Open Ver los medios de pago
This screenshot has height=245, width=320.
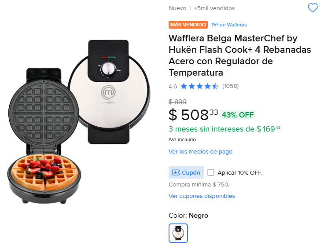click(200, 152)
